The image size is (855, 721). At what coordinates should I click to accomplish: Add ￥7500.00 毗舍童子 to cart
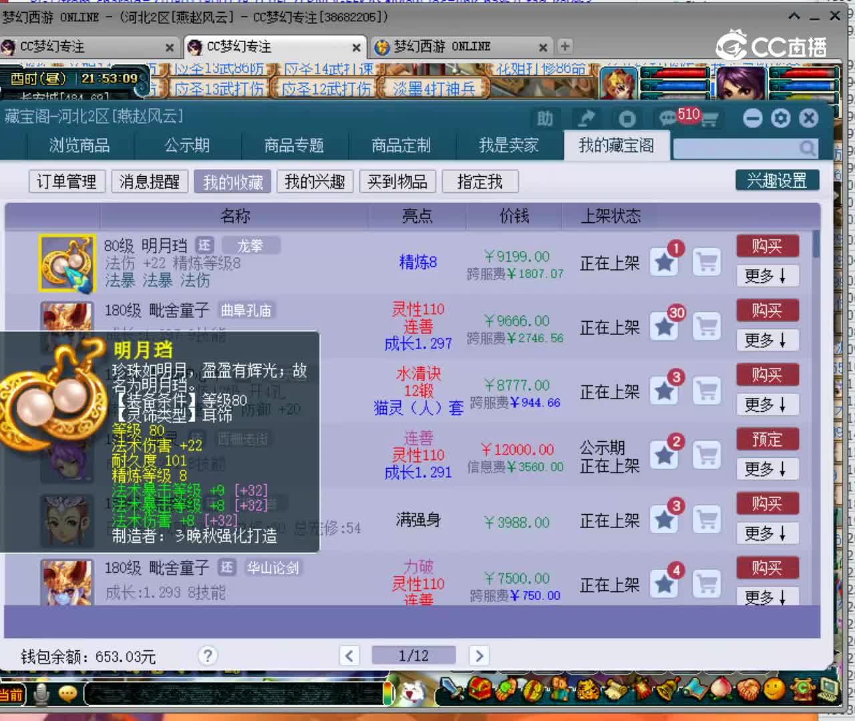click(x=706, y=583)
